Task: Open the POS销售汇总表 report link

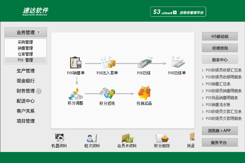Action: [218, 84]
